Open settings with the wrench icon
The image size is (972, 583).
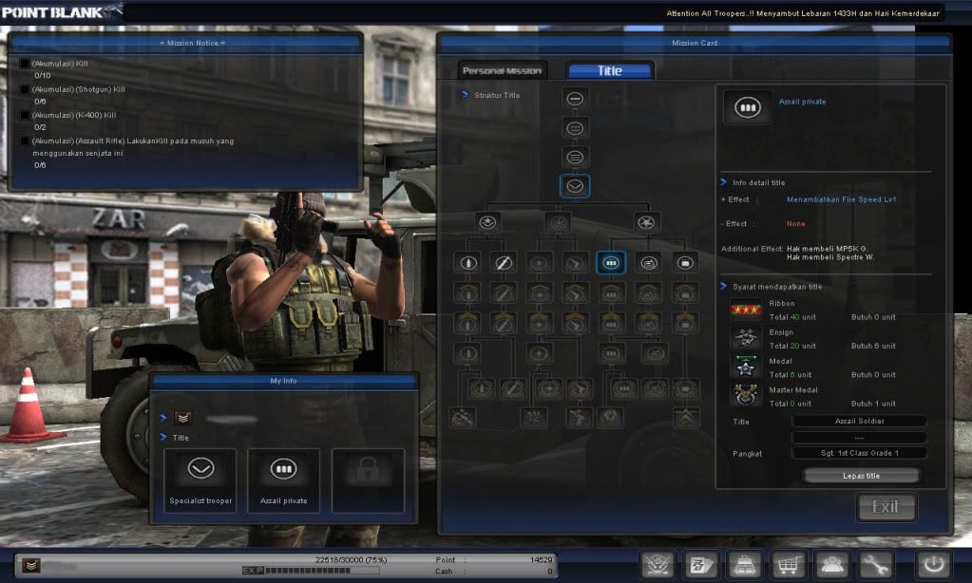874,565
